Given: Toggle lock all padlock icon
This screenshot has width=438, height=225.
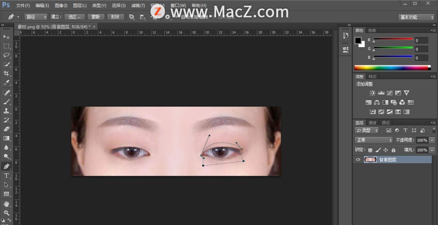Looking at the screenshot, I should [x=394, y=150].
